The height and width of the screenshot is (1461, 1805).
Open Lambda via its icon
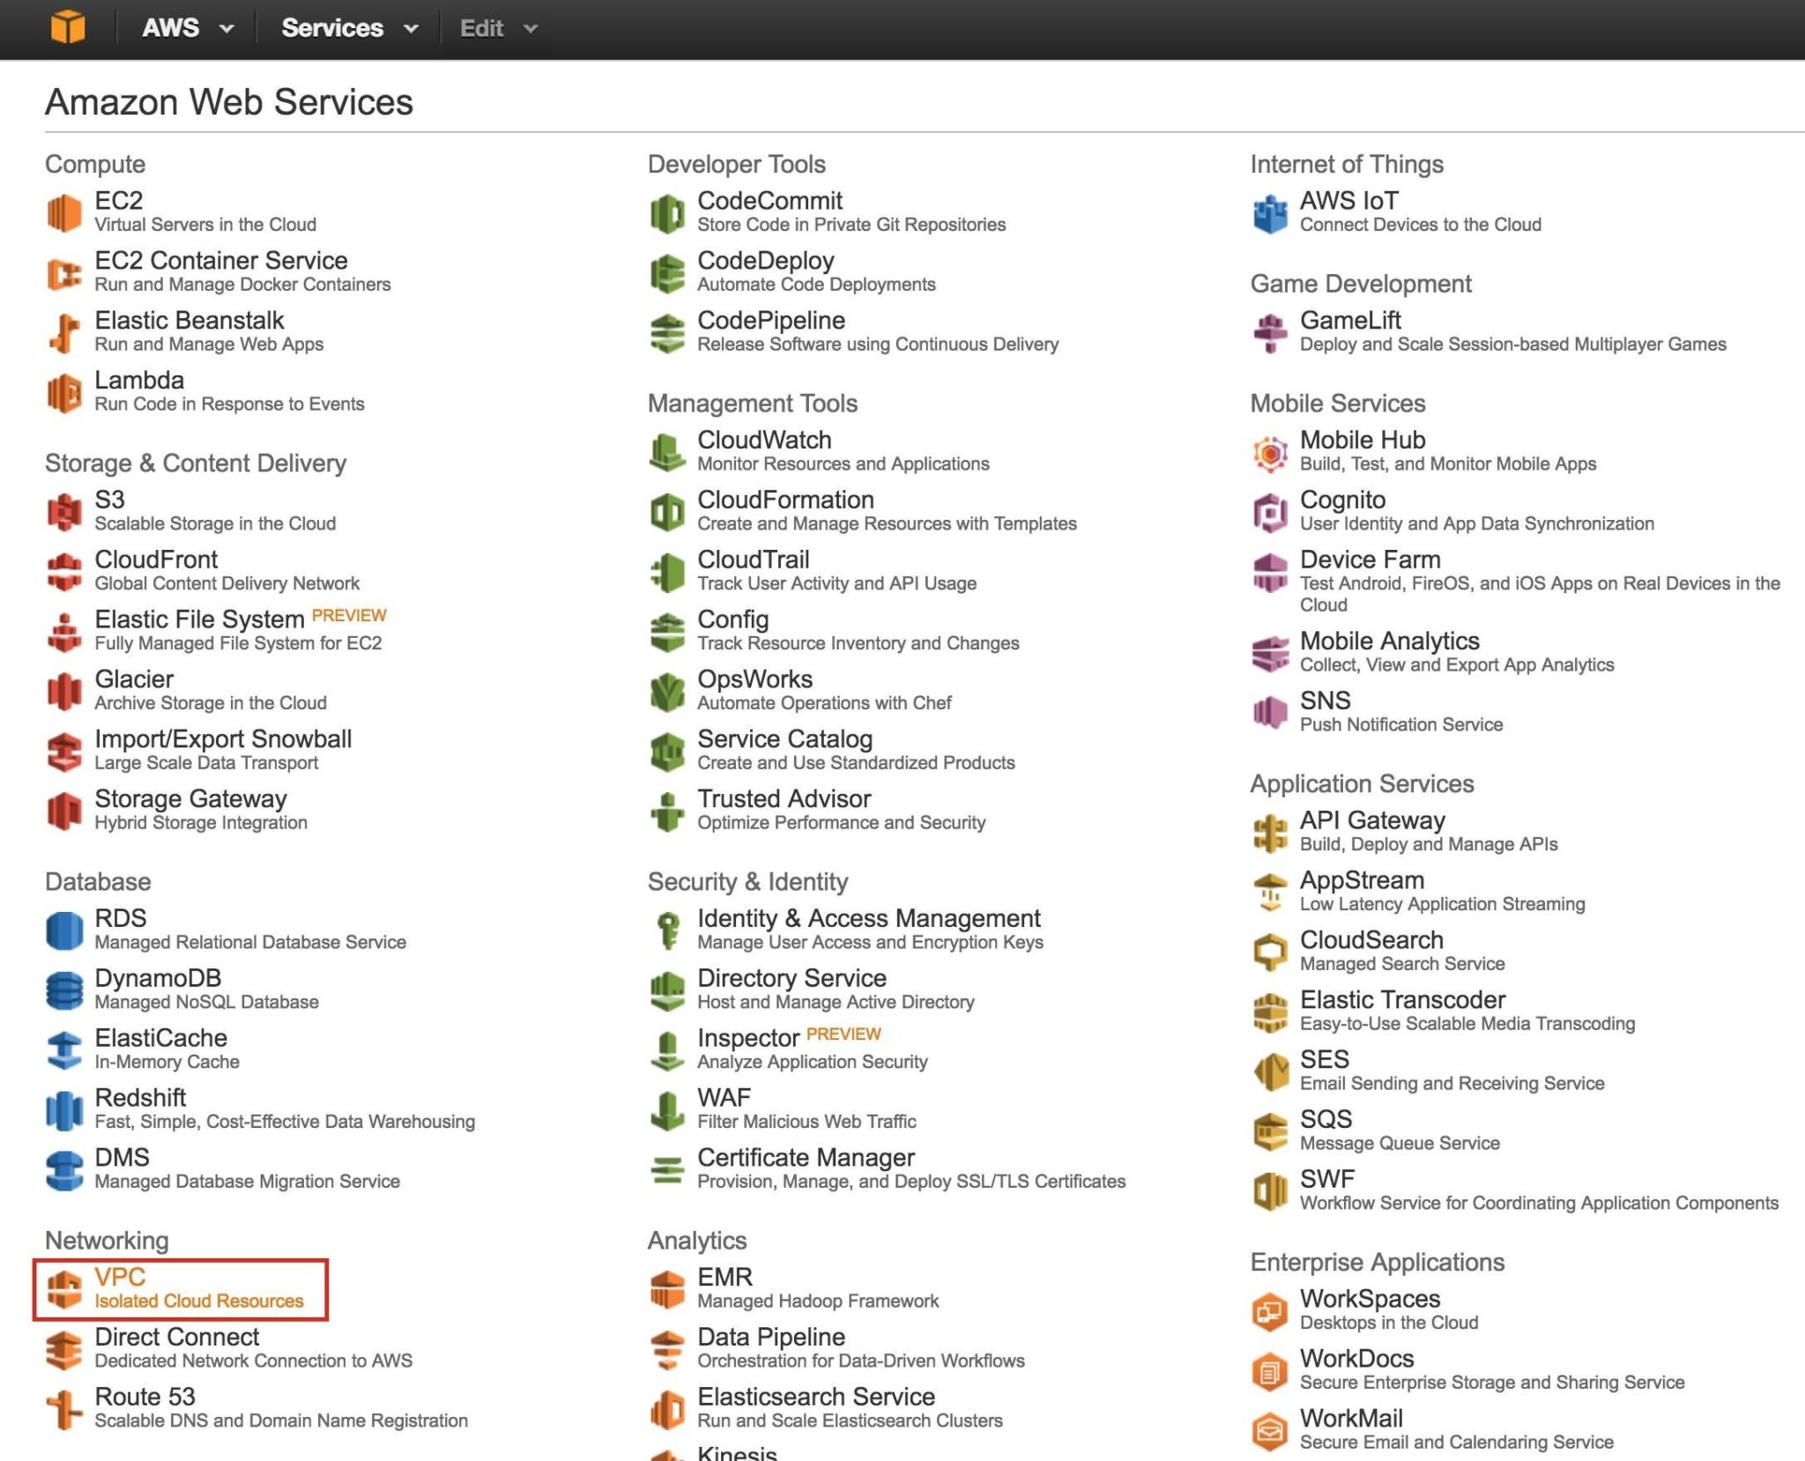click(64, 392)
